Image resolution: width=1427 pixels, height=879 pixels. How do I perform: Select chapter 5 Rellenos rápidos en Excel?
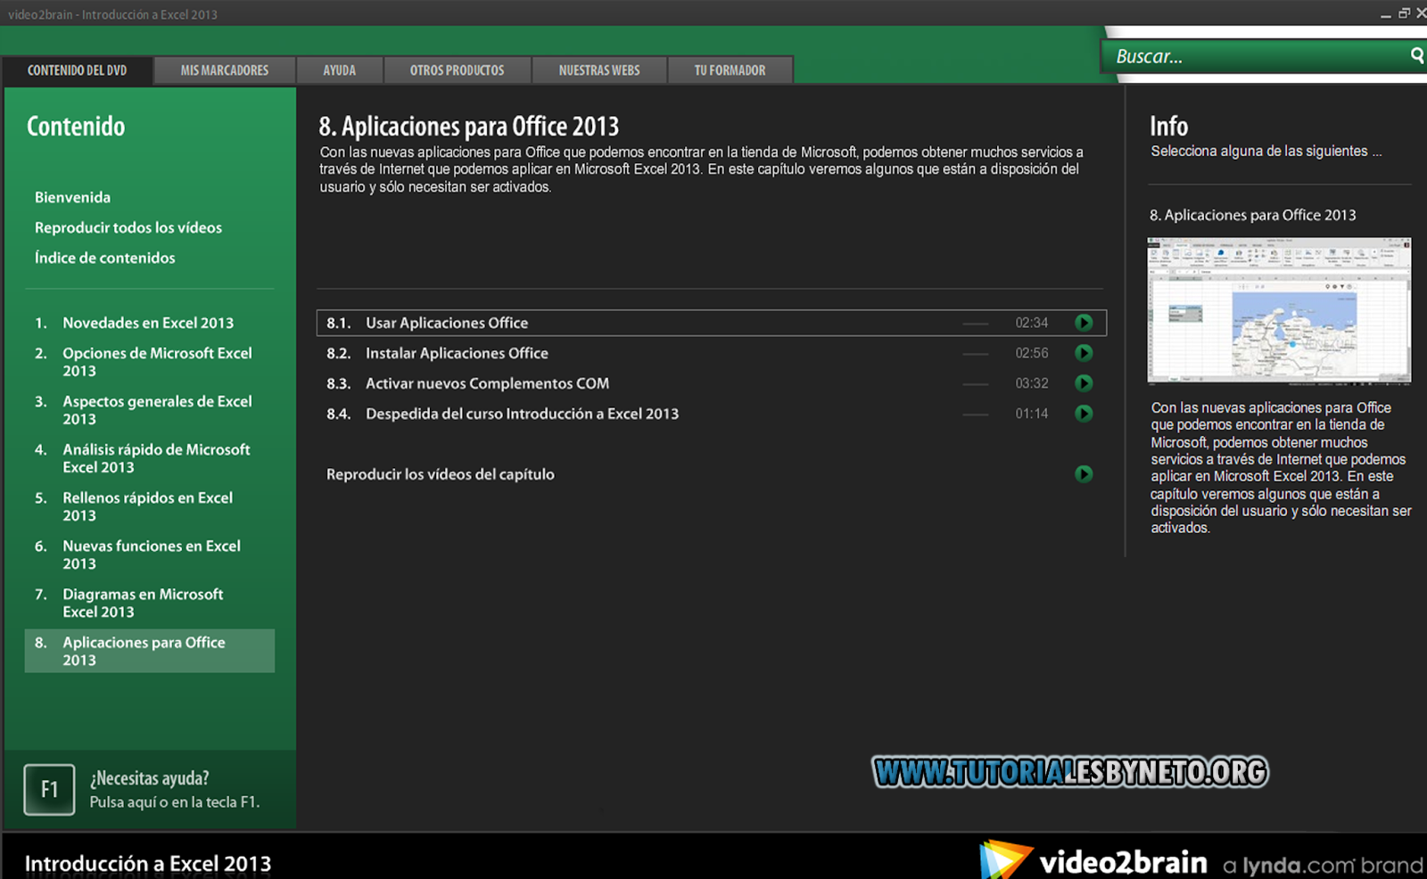[150, 506]
